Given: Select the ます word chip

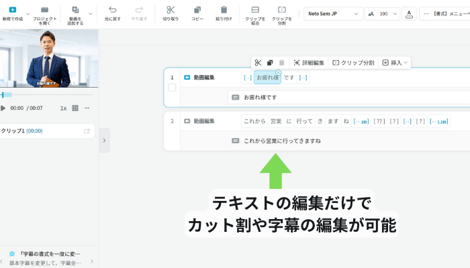Looking at the screenshot, I should [333, 121].
